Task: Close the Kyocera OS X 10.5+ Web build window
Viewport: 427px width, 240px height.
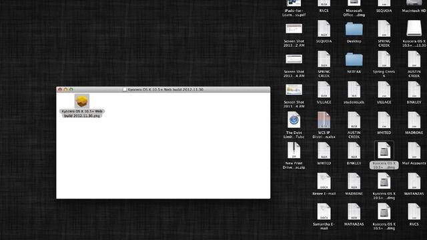Action: [60, 89]
